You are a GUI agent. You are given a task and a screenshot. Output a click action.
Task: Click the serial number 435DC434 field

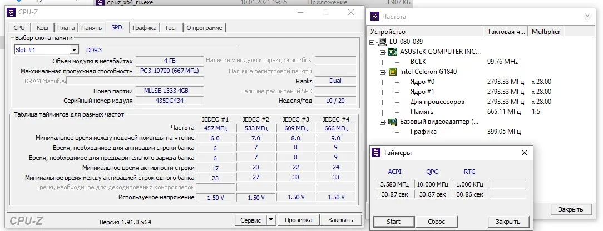170,101
